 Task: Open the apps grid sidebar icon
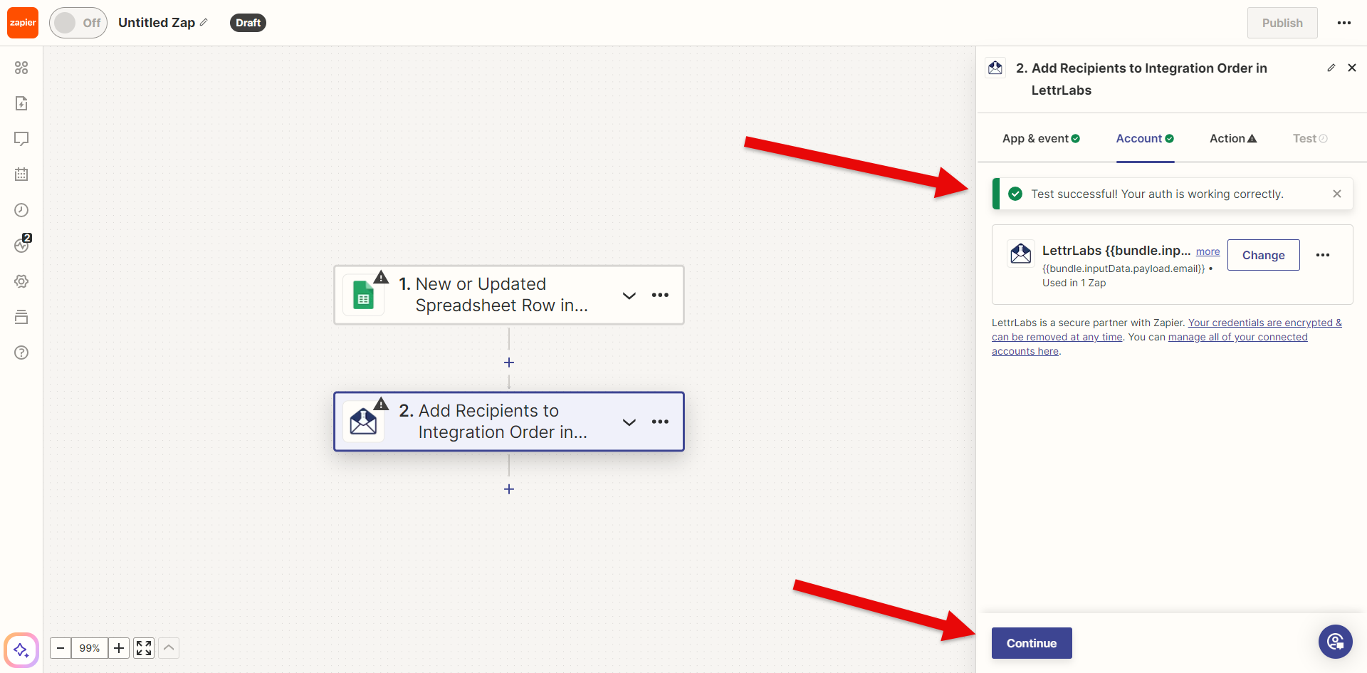point(21,68)
